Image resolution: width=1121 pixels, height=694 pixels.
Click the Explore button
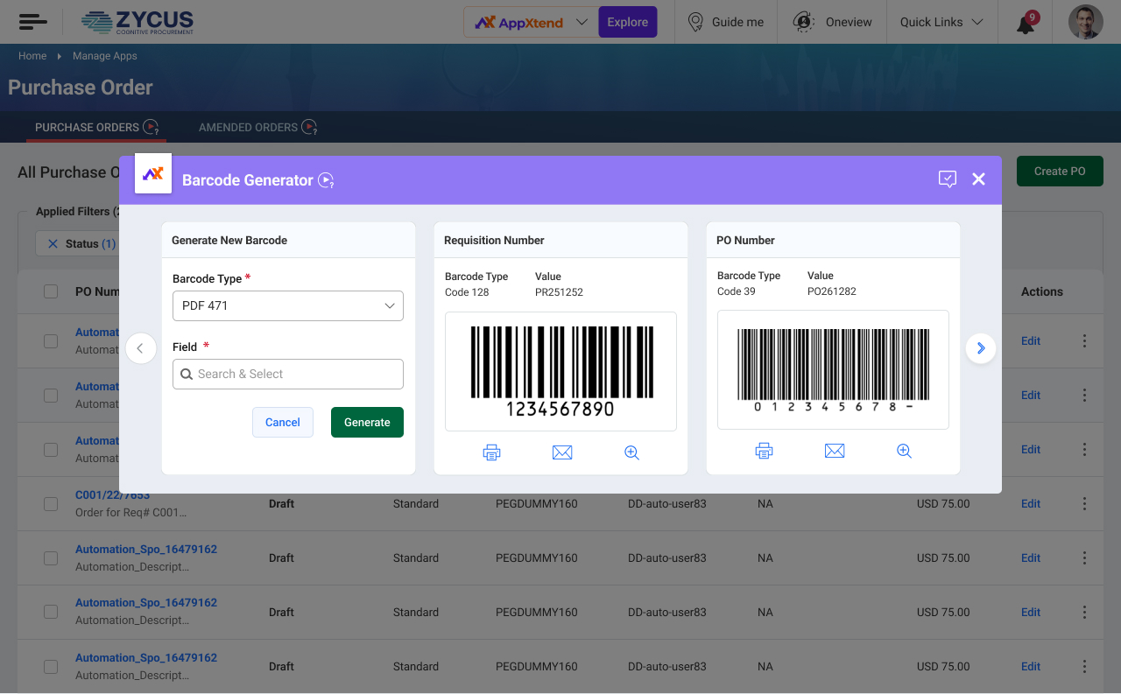point(628,22)
